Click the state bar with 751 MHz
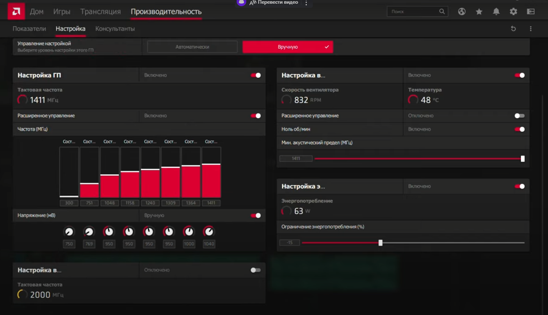The width and height of the screenshot is (548, 315). tap(89, 173)
